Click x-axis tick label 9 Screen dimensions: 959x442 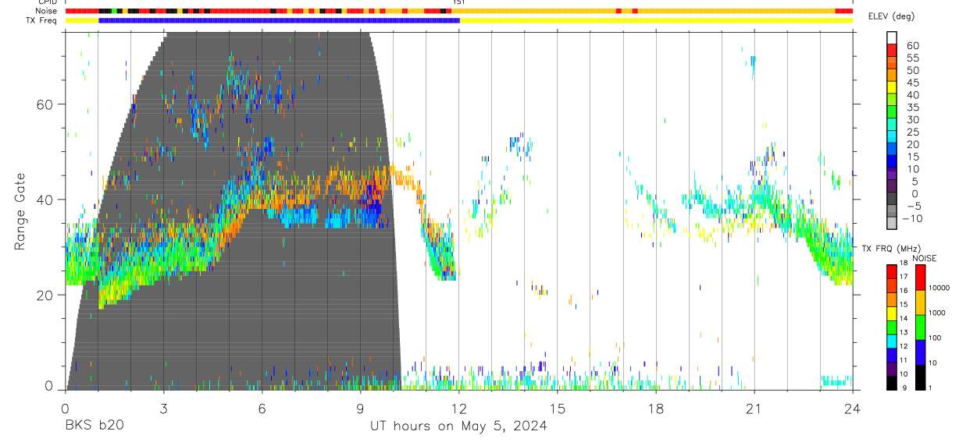(x=360, y=408)
